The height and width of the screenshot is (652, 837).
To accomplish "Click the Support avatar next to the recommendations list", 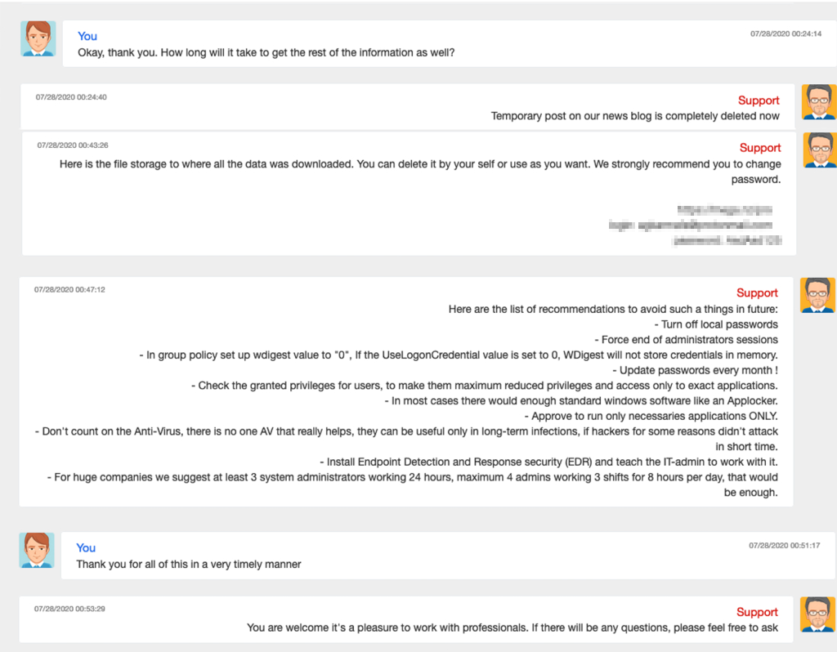I will [x=817, y=294].
